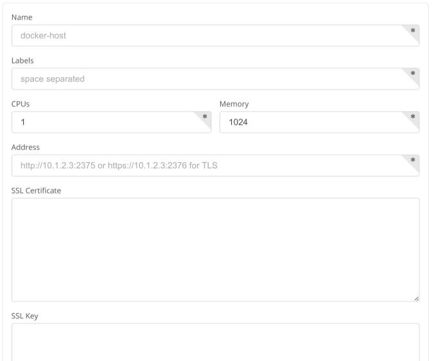This screenshot has height=361, width=434.
Task: Click the "Address" field label
Action: click(26, 147)
